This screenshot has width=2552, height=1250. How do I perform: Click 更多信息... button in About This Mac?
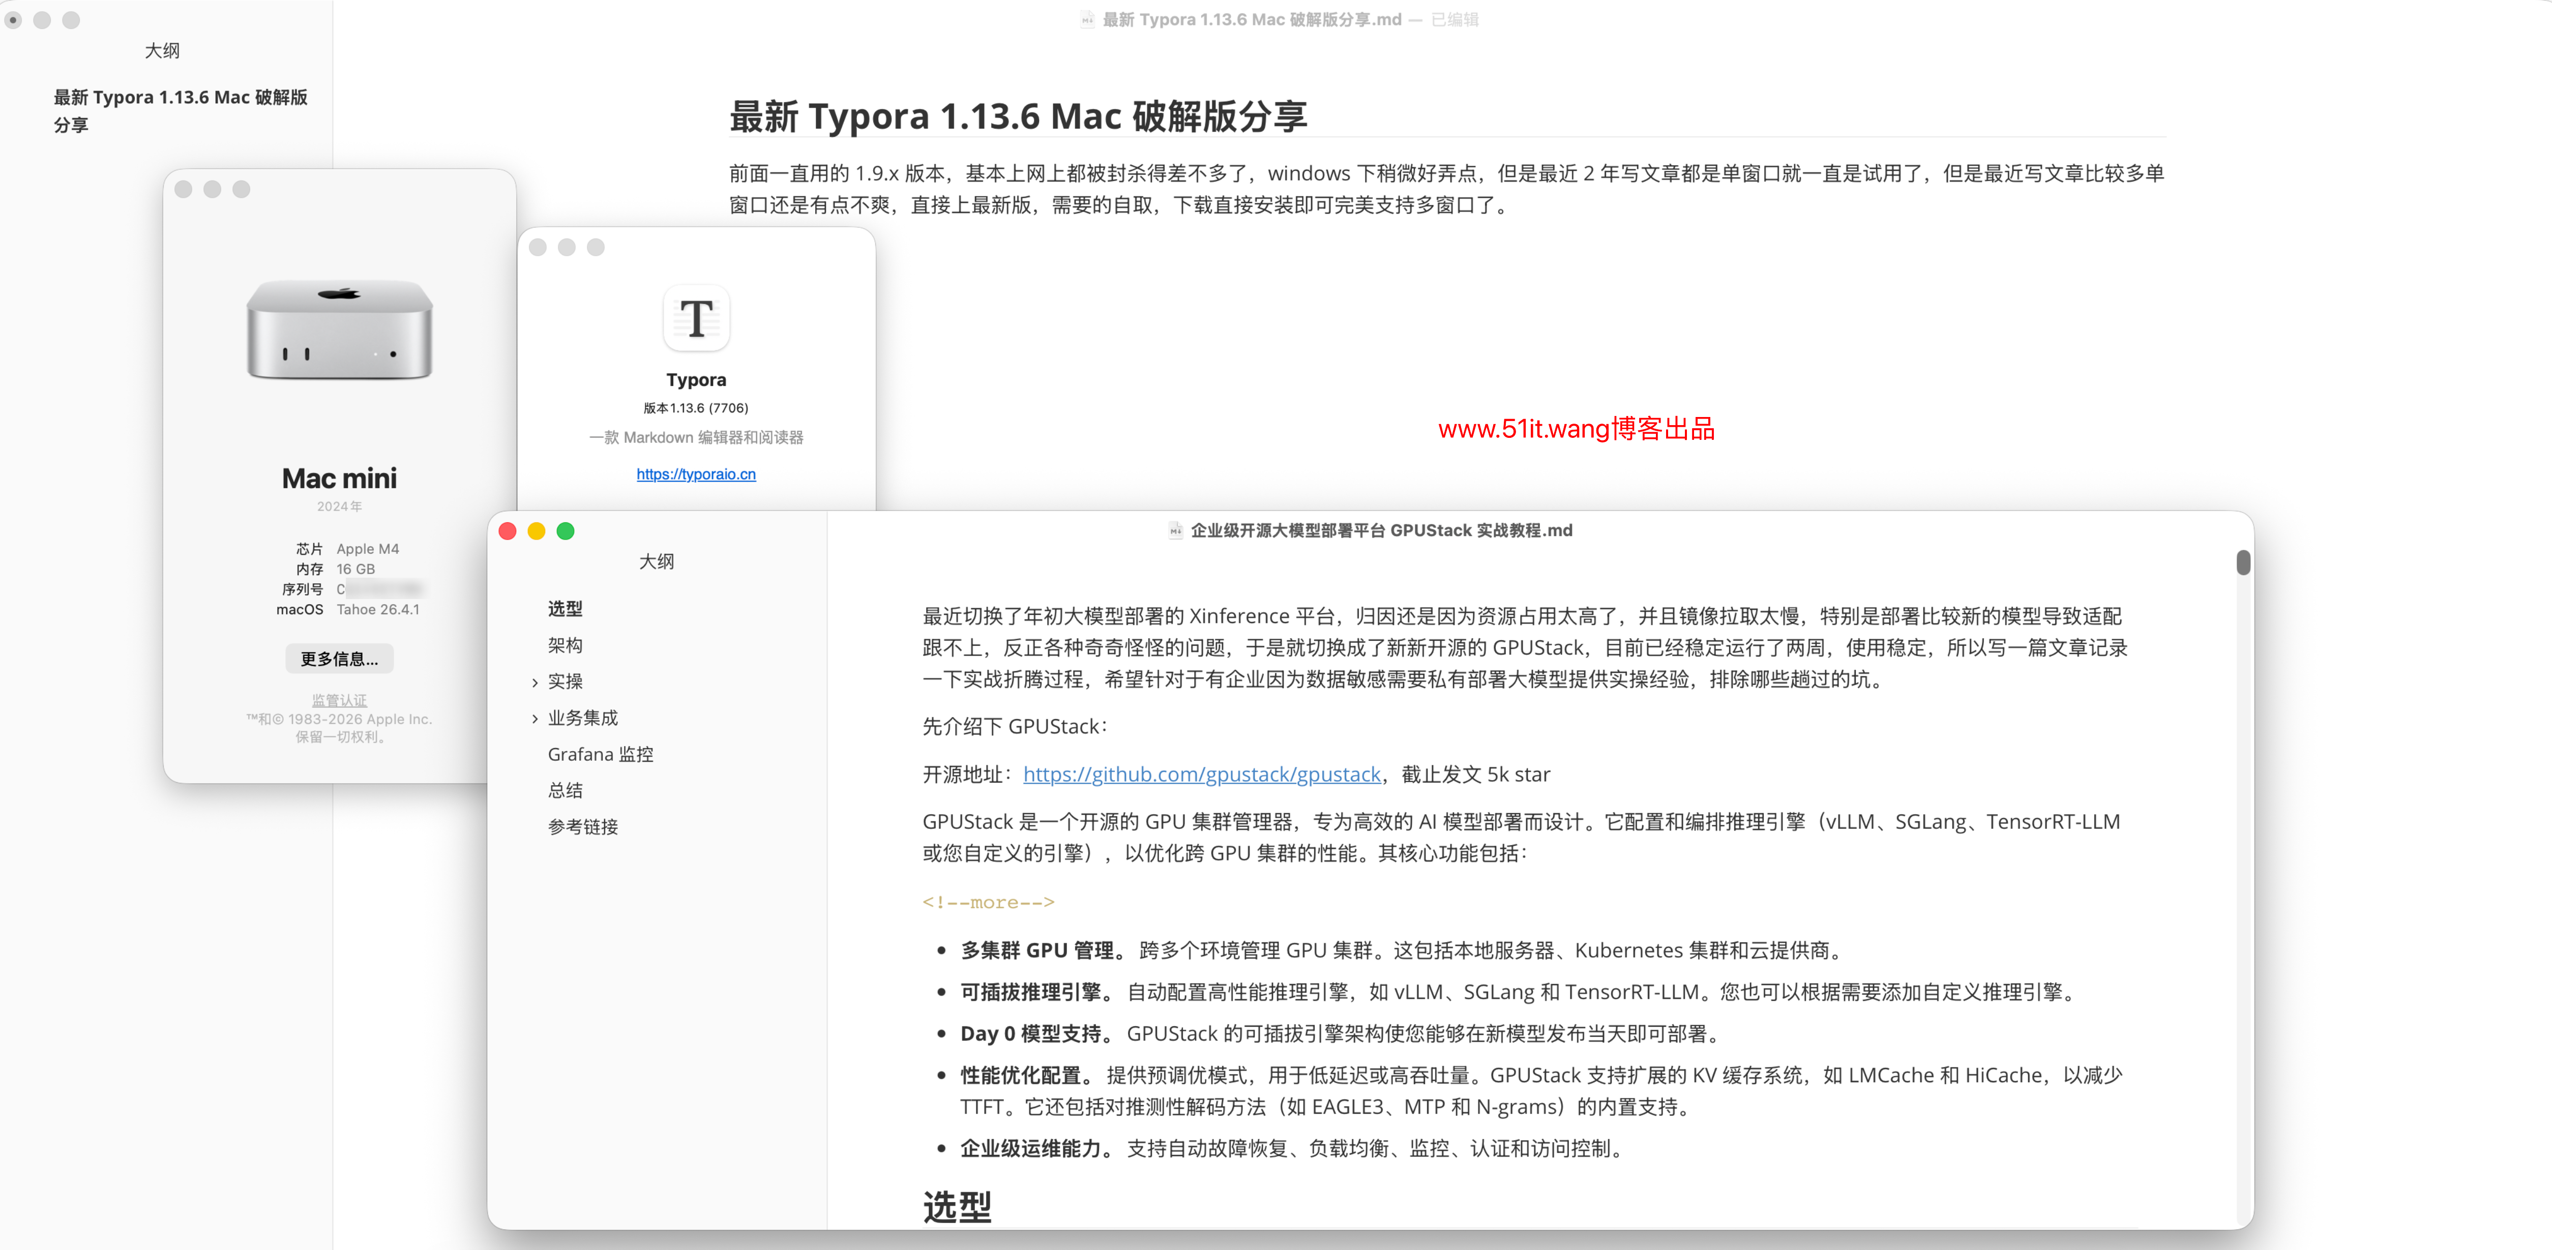pyautogui.click(x=339, y=659)
